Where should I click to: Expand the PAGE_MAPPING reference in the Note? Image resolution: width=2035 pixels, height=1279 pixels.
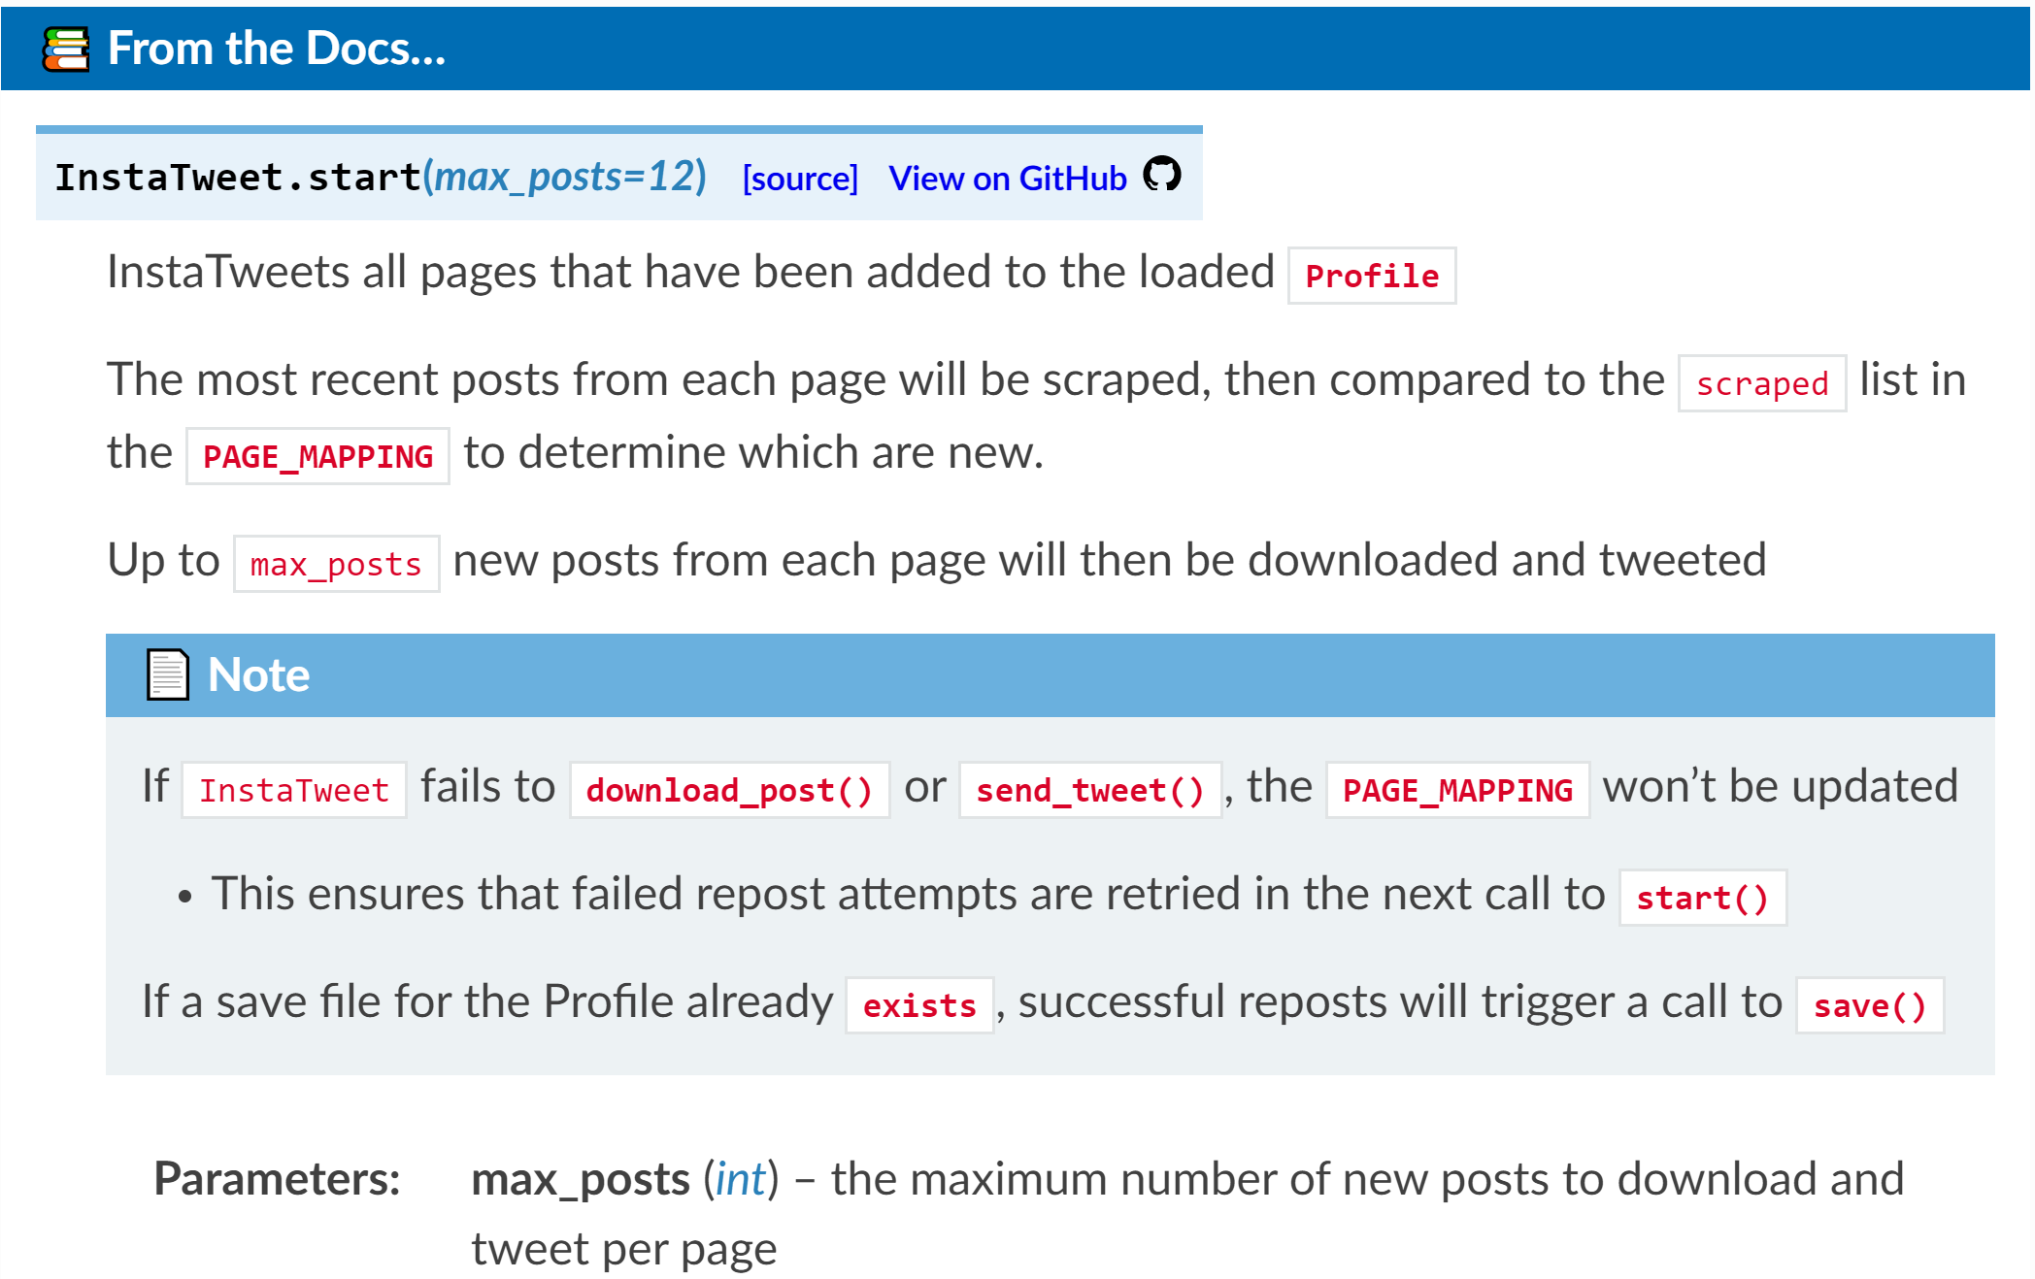pyautogui.click(x=1456, y=790)
